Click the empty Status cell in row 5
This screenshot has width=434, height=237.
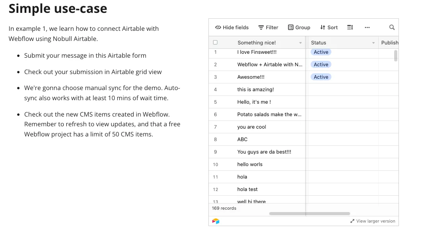point(342,102)
